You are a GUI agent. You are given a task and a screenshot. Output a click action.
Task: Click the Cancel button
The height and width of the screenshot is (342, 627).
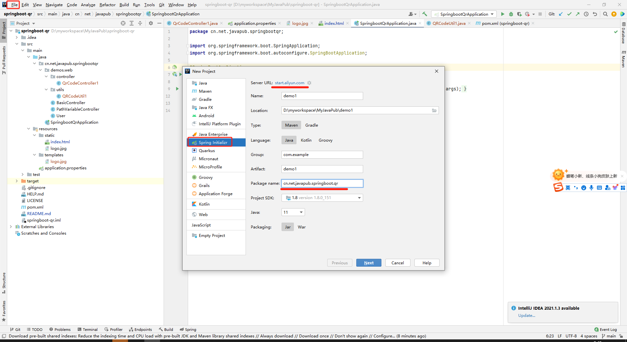pyautogui.click(x=397, y=263)
